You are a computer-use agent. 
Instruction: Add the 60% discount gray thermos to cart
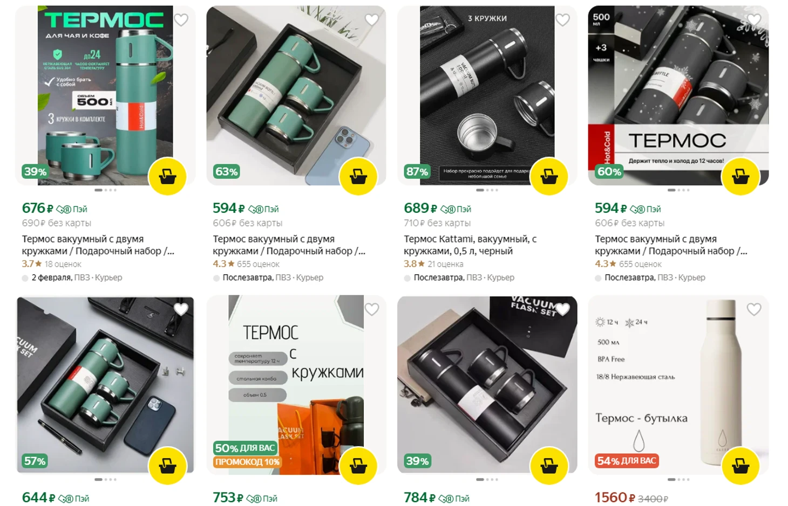coord(741,176)
